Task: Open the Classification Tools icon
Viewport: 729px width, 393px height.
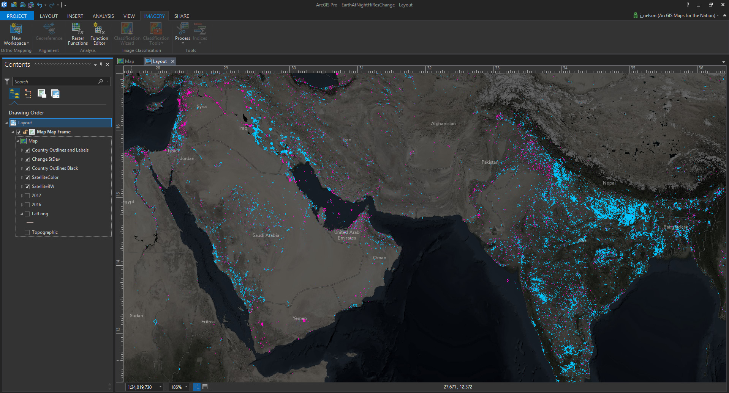Action: [x=156, y=29]
